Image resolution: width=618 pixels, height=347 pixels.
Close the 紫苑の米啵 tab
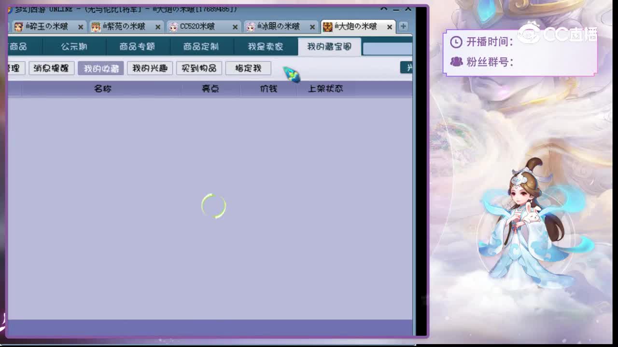tap(158, 27)
